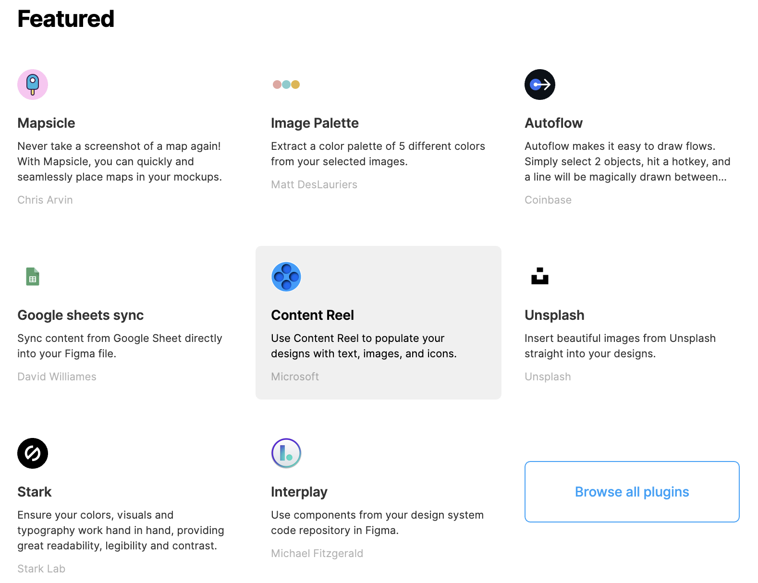Click author name Michael Fitzgerald
The width and height of the screenshot is (758, 583).
317,553
